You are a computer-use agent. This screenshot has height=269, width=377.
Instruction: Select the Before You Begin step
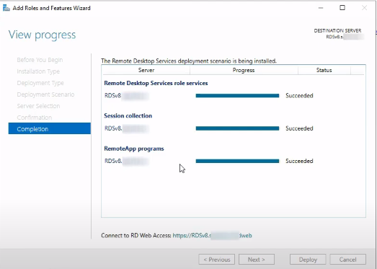(40, 60)
